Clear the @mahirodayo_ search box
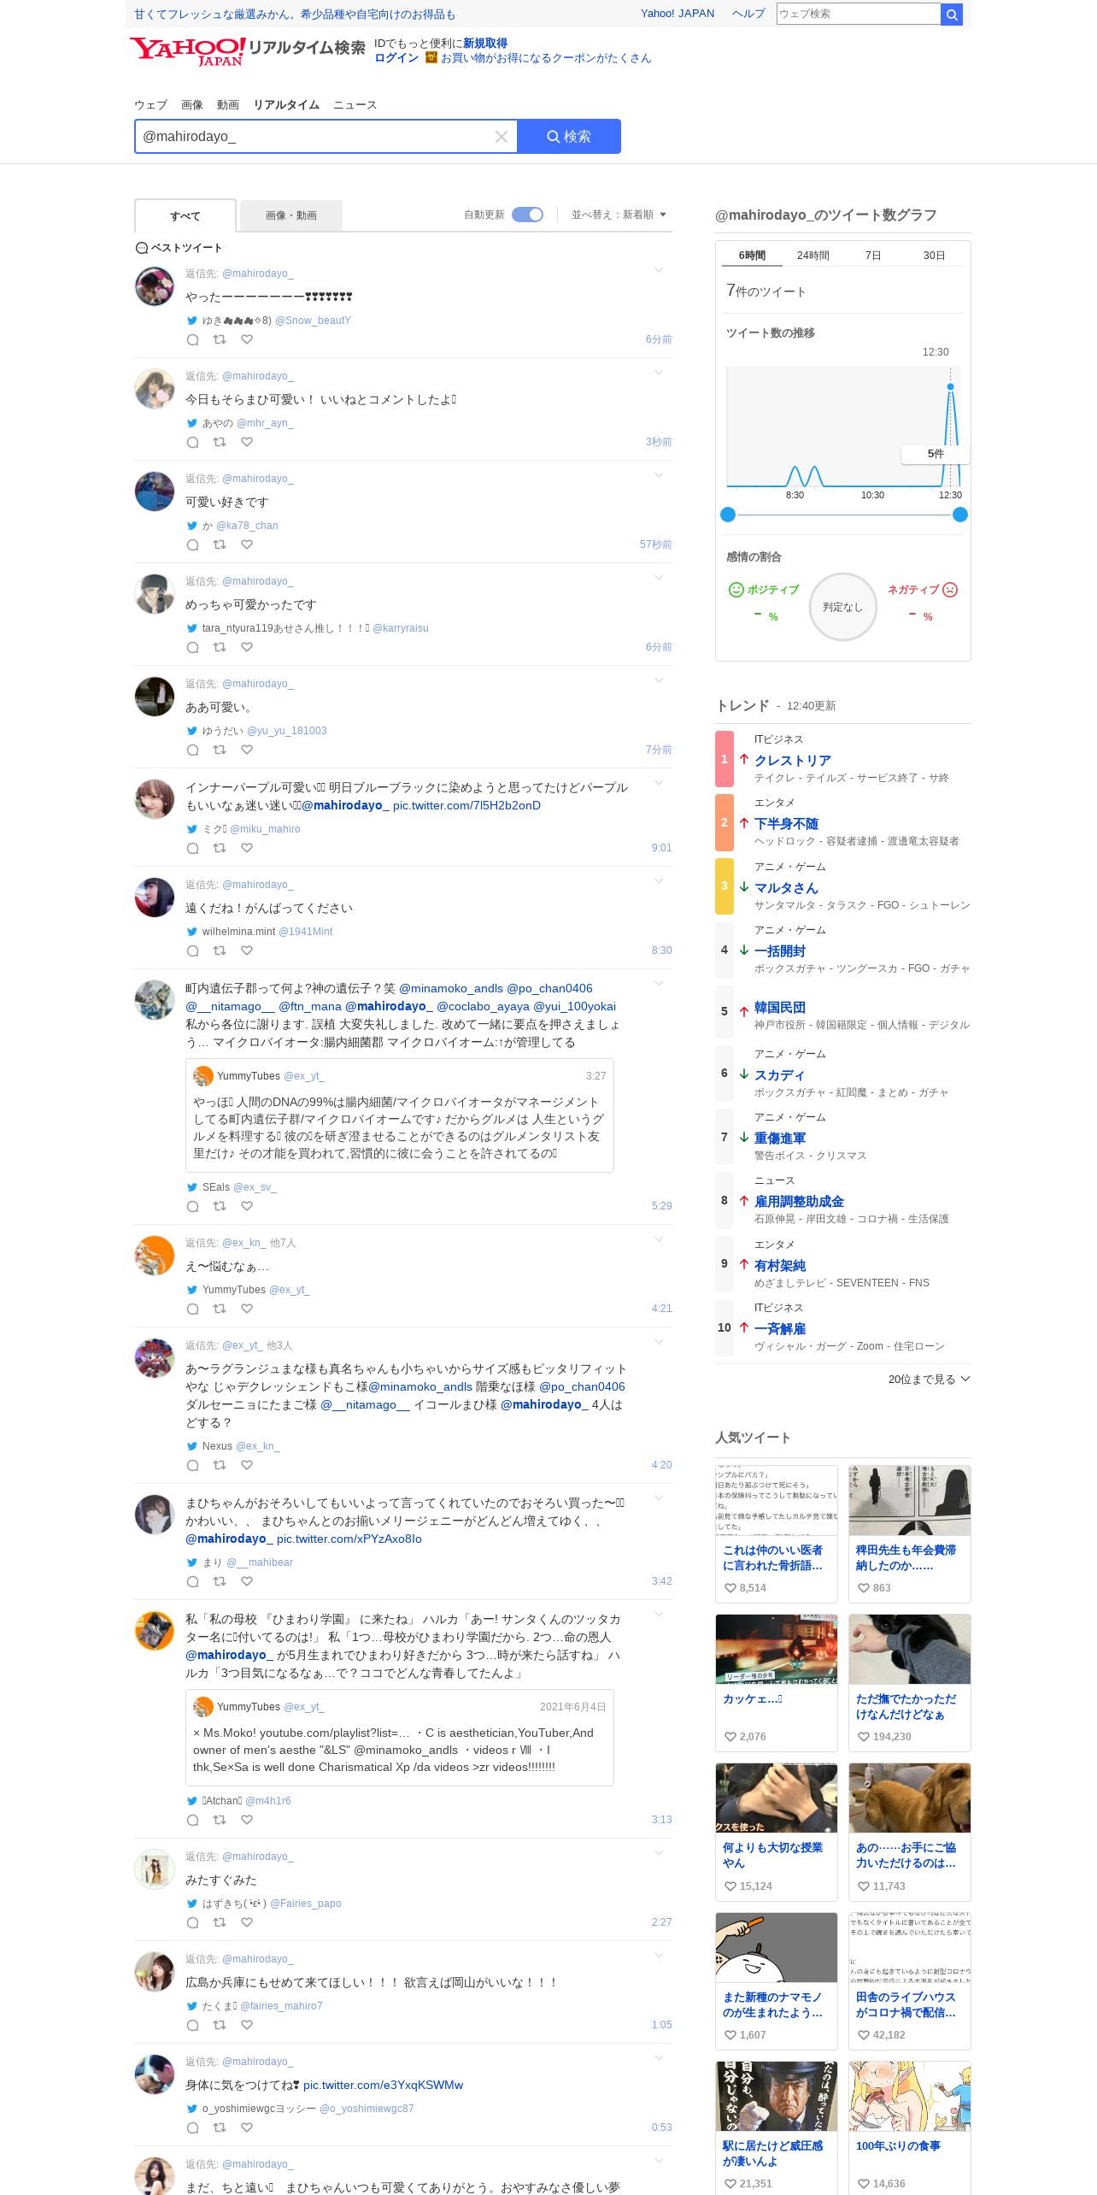The image size is (1097, 2195). click(502, 137)
